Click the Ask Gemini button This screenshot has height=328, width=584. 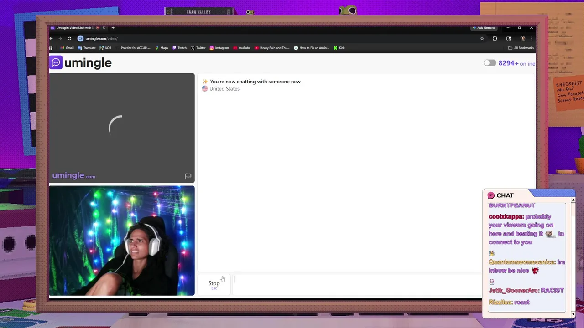[483, 28]
